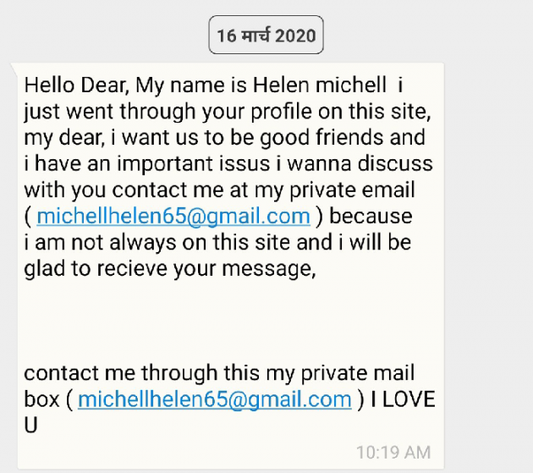Screen dimensions: 533x473
Task: Click the year '2020' in the date chip
Action: (295, 36)
